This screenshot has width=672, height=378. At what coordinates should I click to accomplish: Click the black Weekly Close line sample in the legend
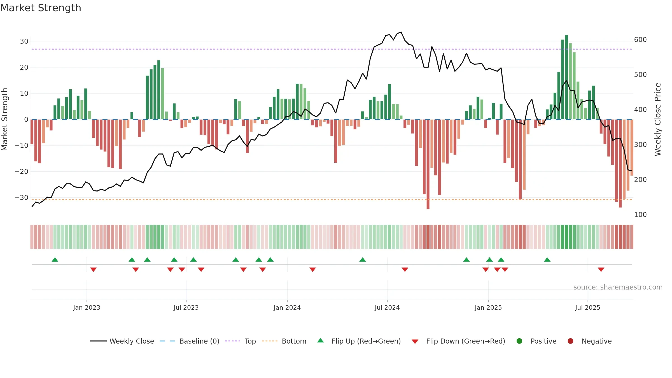98,341
